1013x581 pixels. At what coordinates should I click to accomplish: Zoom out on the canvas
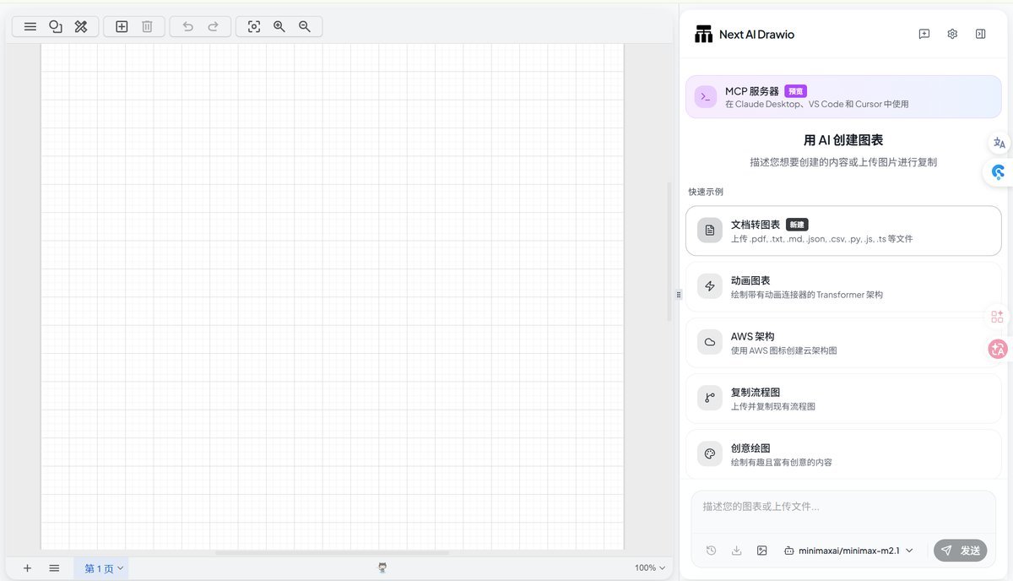(x=305, y=27)
